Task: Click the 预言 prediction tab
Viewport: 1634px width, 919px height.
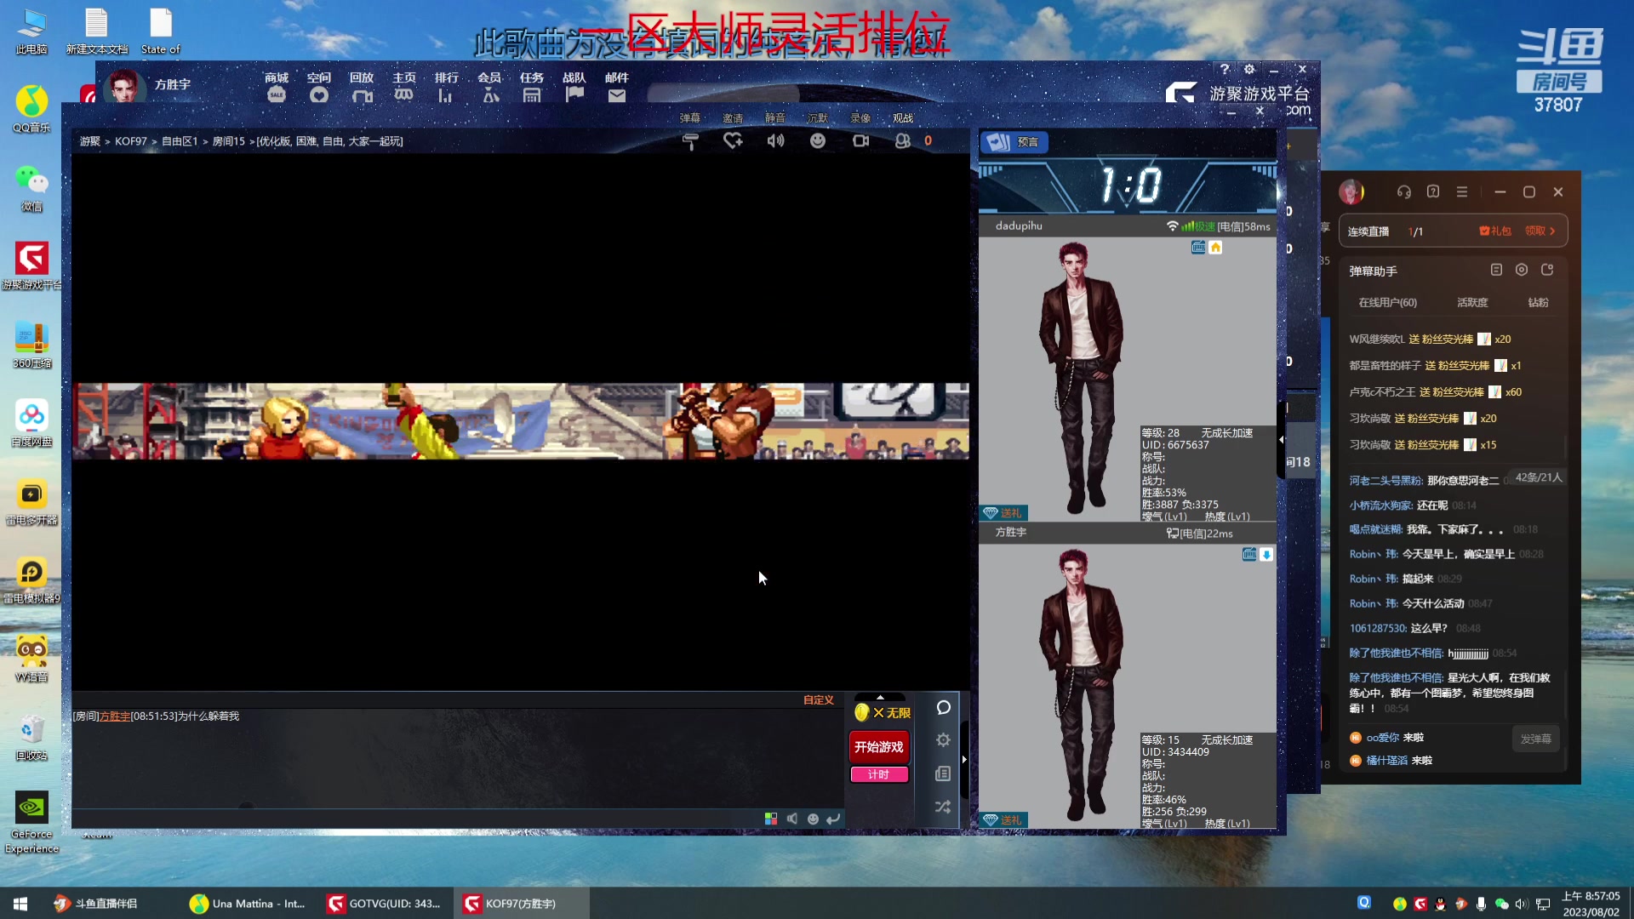Action: click(x=1014, y=142)
